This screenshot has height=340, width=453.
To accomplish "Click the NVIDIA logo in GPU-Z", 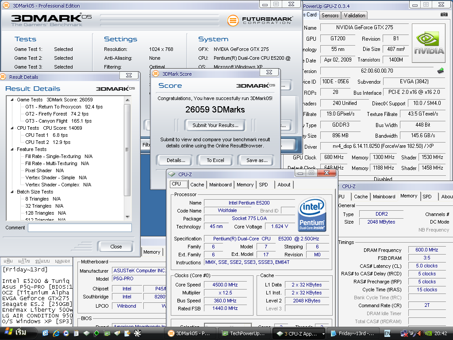I will pos(429,43).
